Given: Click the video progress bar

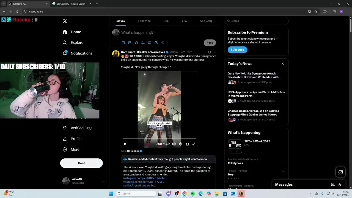Looking at the screenshot, I should 159,138.
